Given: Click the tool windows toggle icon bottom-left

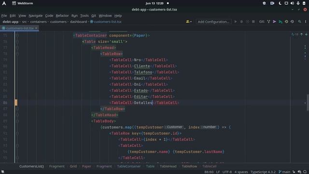Looking at the screenshot, I should 2,172.
